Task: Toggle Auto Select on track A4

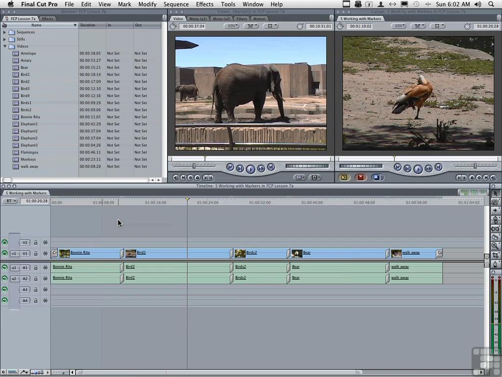Action: pos(45,301)
